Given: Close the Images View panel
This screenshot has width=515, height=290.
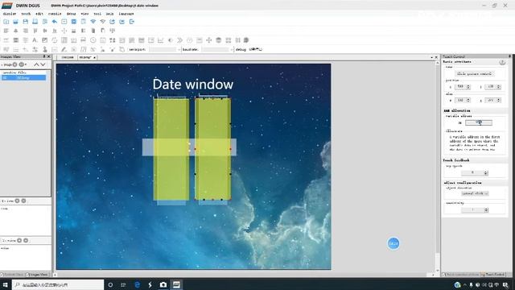Looking at the screenshot, I should coord(49,56).
